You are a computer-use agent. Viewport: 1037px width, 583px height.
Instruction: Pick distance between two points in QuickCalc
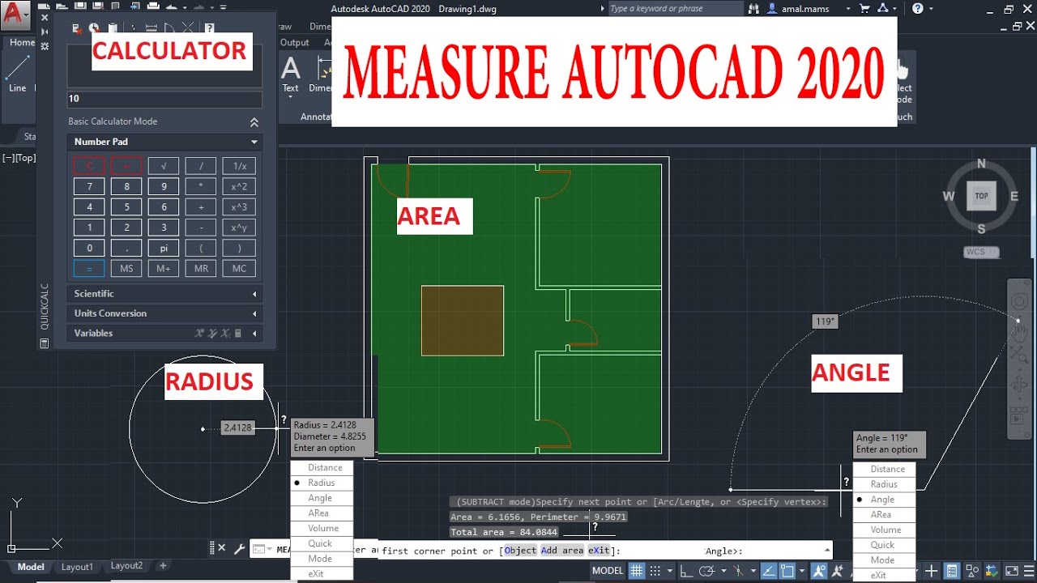[152, 28]
